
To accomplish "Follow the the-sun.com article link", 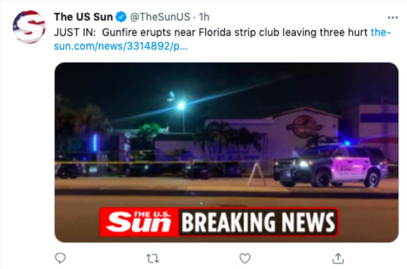I will [x=381, y=33].
